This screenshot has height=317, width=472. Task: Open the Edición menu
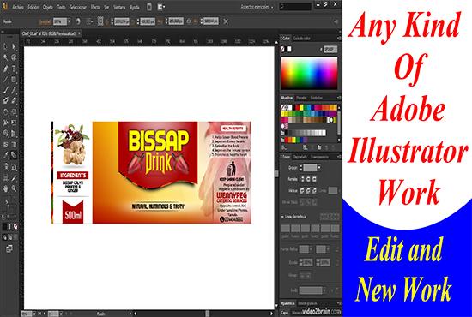tap(33, 7)
